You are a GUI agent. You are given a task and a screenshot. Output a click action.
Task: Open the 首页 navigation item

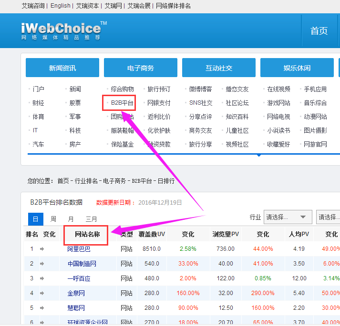[x=319, y=31]
